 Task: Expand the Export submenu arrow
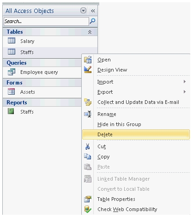tap(185, 92)
